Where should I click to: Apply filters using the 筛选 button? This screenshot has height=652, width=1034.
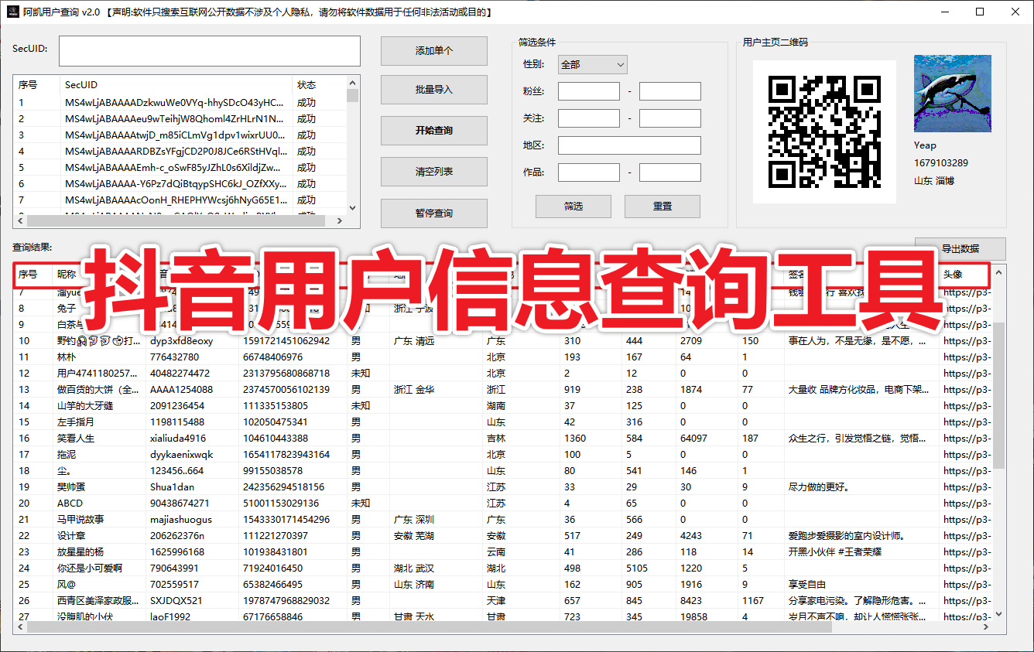point(573,206)
